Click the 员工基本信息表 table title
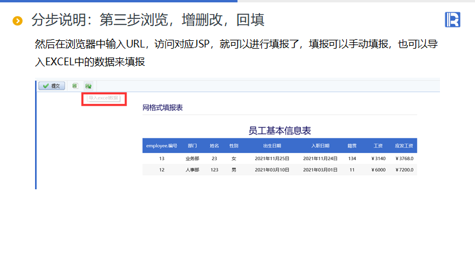 pos(280,131)
